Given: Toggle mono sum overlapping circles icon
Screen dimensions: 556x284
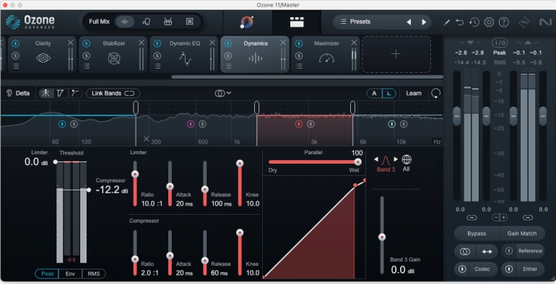Looking at the screenshot, I should pos(465,252).
